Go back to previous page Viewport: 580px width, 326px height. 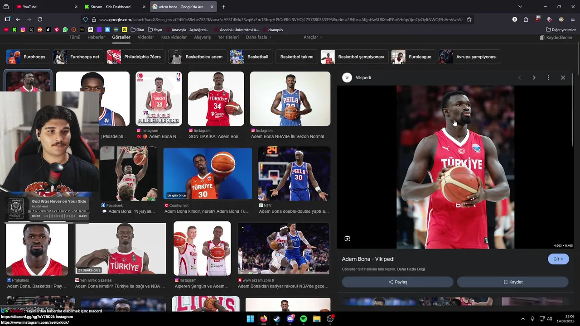pyautogui.click(x=18, y=19)
